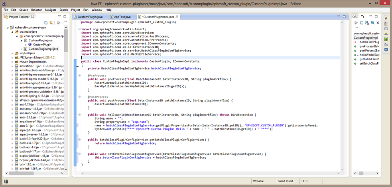Expand the Maven Dependencies node
The image size is (392, 187).
coord(12,62)
